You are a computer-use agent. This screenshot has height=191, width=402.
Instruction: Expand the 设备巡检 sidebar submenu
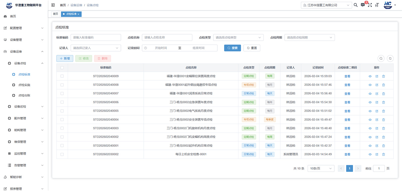coord(24,107)
